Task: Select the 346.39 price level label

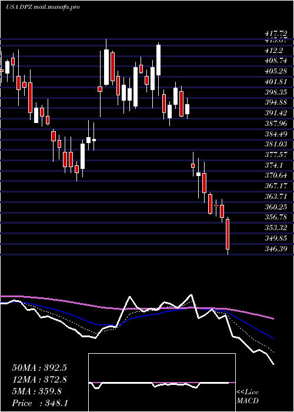Action: (x=275, y=248)
